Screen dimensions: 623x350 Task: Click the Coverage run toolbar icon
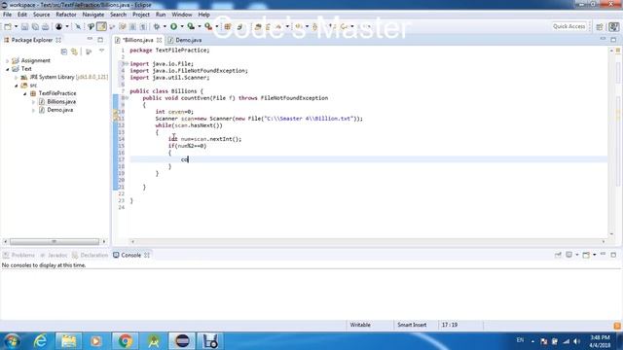pos(191,26)
